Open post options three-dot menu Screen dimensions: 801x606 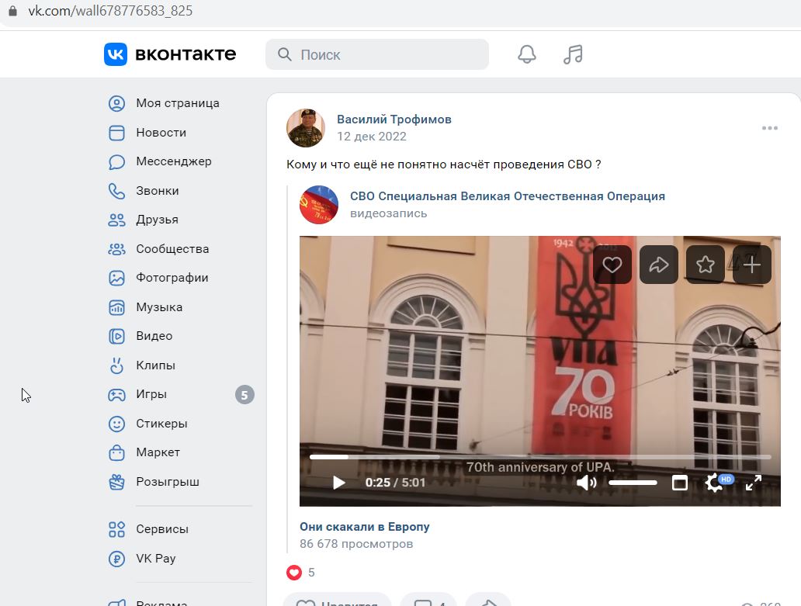coord(770,127)
